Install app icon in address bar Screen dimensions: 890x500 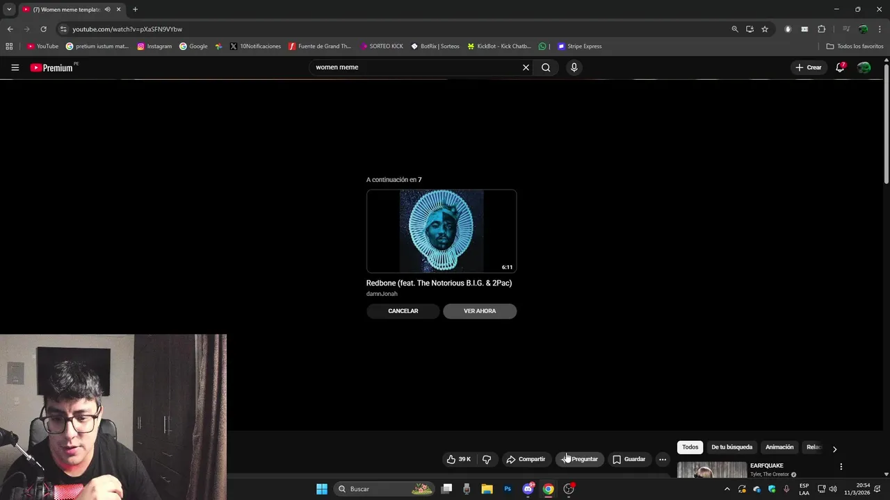[750, 29]
